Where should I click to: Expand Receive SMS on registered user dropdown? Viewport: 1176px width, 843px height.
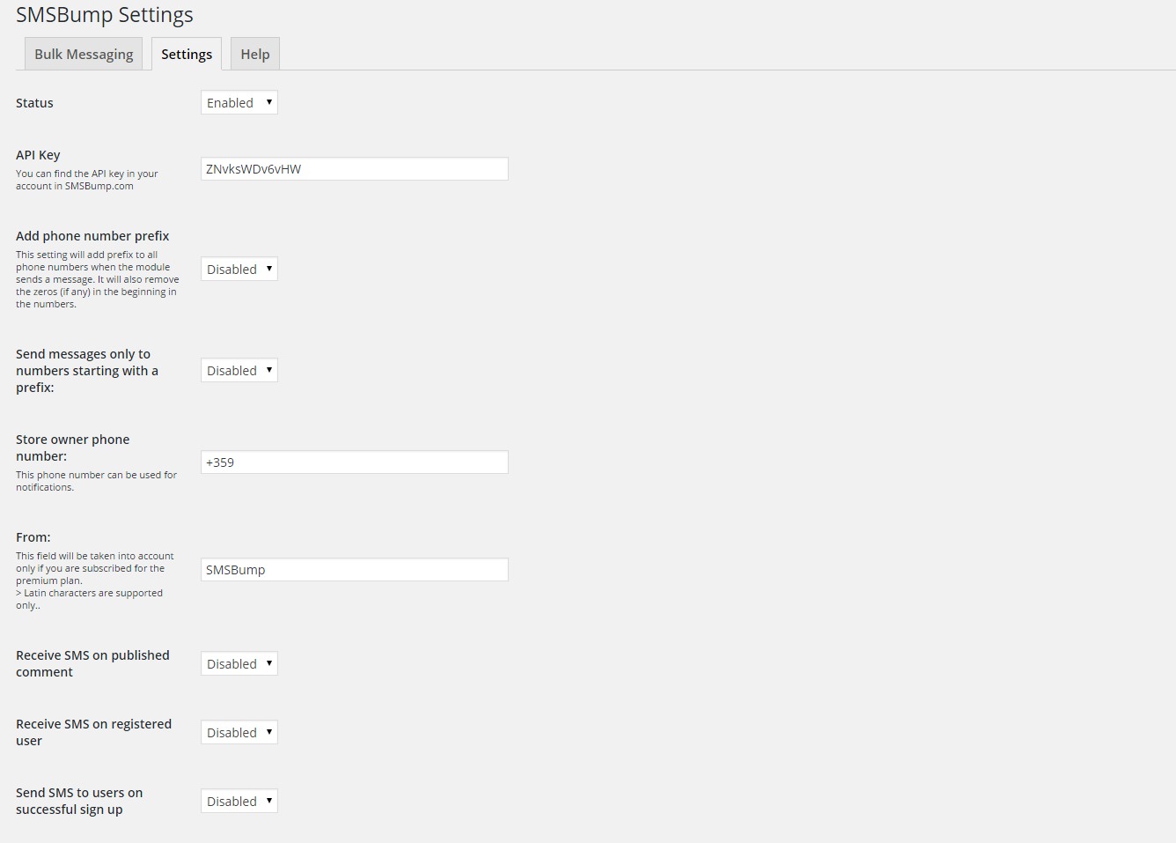pos(239,732)
